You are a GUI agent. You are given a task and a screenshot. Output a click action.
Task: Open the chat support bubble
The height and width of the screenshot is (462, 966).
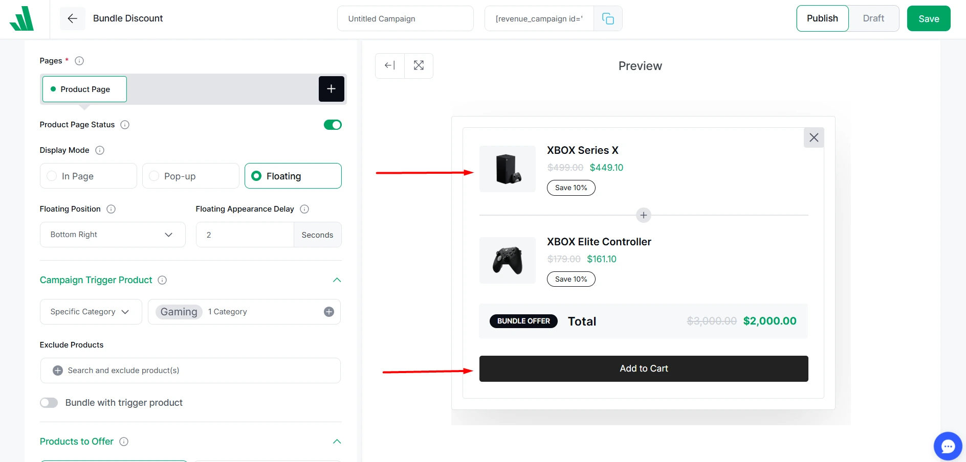pos(948,446)
